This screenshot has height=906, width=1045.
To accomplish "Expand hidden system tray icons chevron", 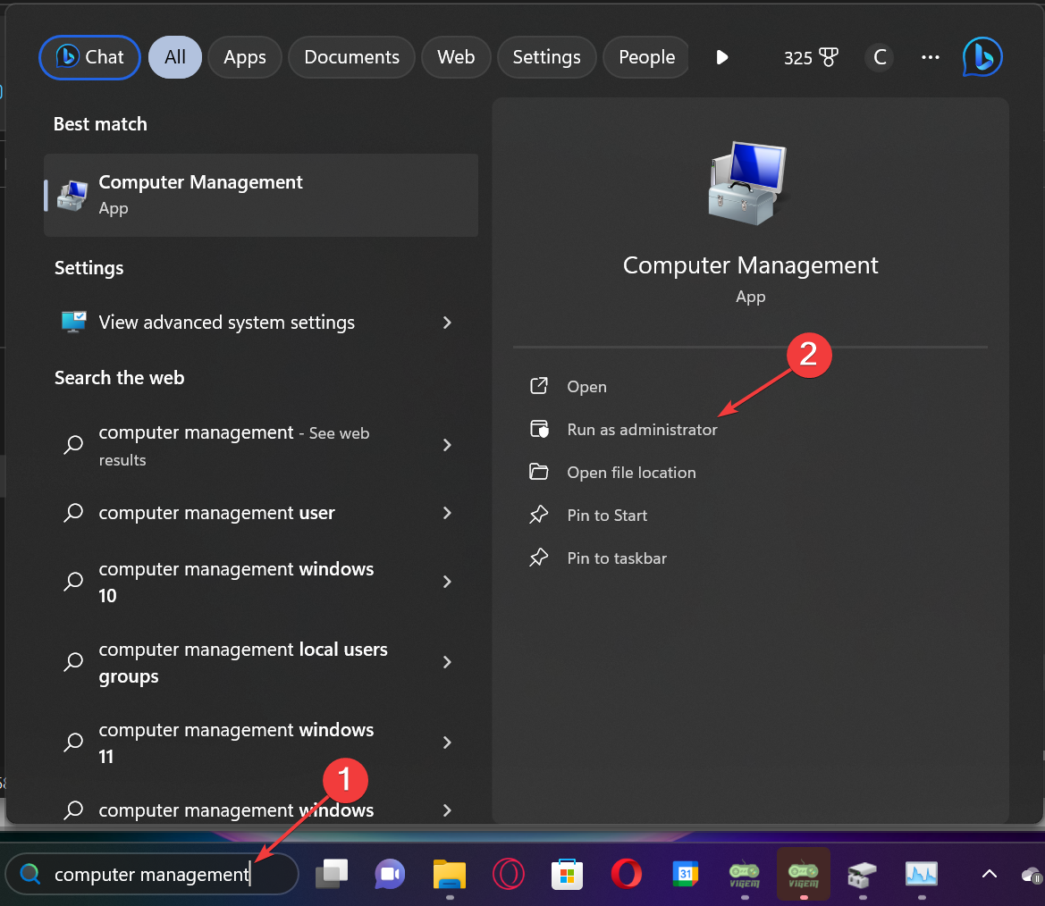I will click(988, 874).
